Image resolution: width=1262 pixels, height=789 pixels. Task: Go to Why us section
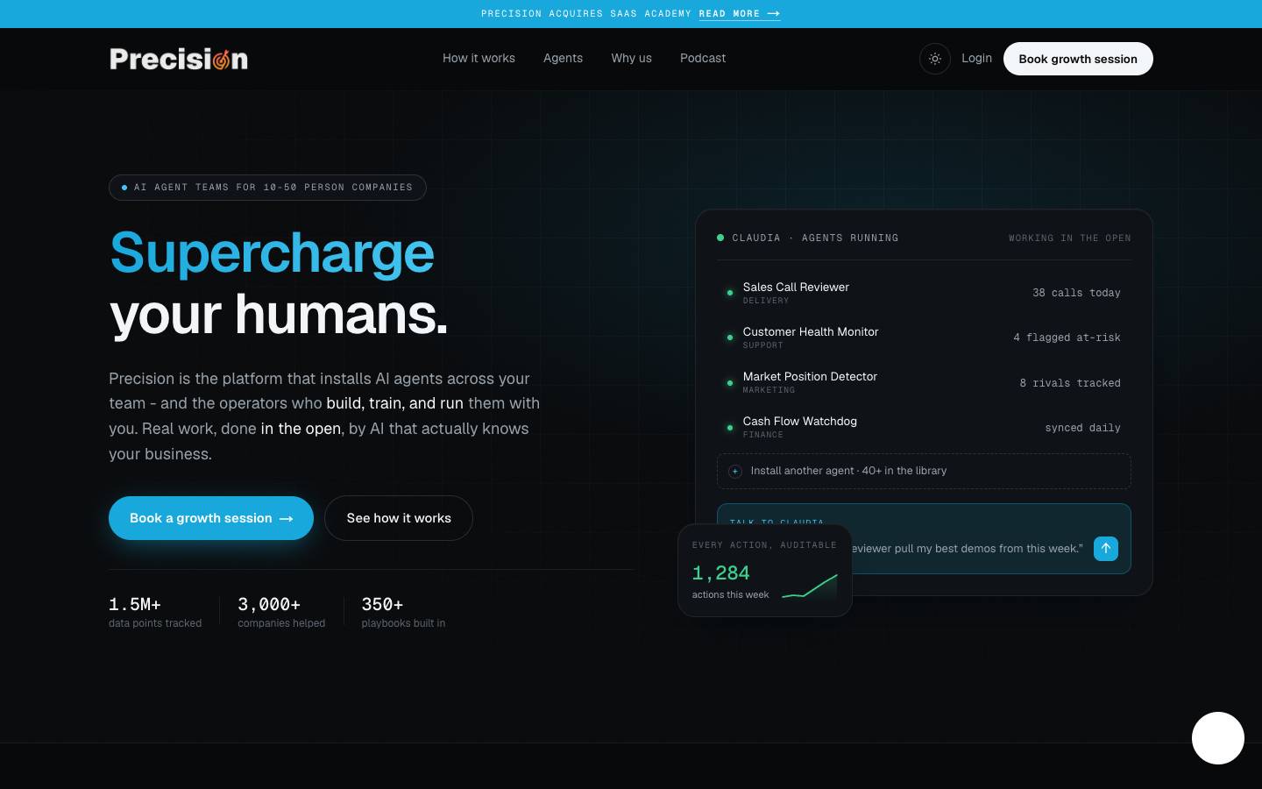pyautogui.click(x=632, y=58)
